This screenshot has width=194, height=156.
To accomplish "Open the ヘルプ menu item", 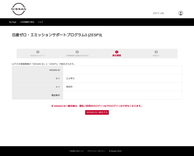I will click(40, 22).
